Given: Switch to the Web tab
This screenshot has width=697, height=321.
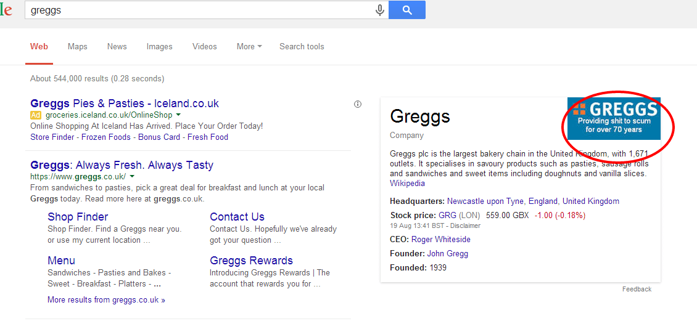Looking at the screenshot, I should click(x=39, y=47).
